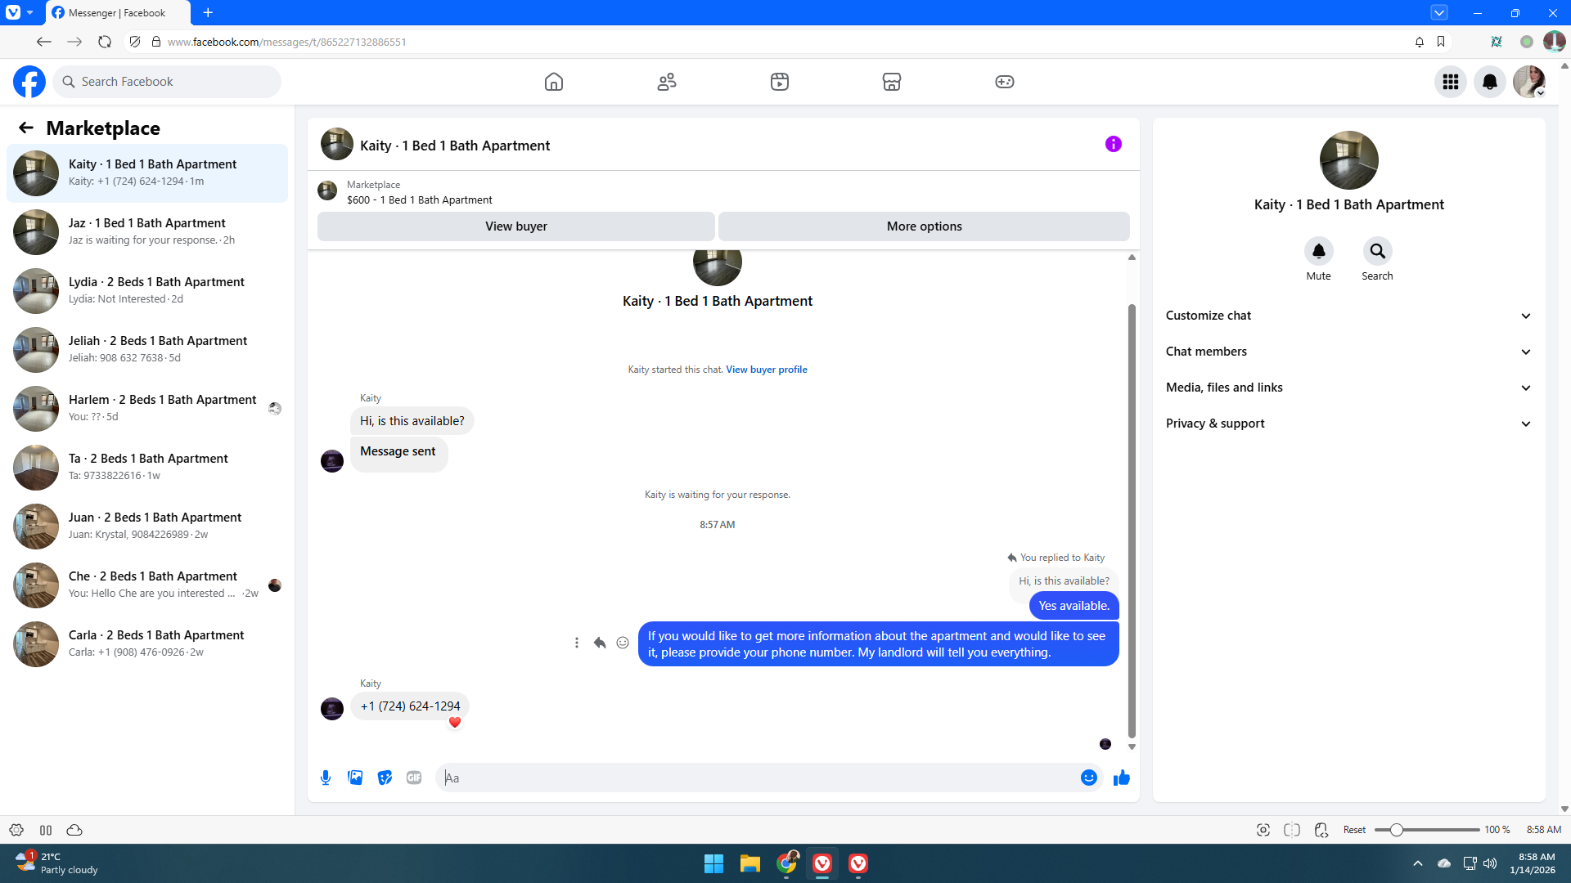
Task: Adjust the page zoom slider
Action: click(1396, 830)
